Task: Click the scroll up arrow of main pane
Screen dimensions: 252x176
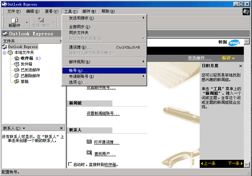Action: tap(247, 42)
